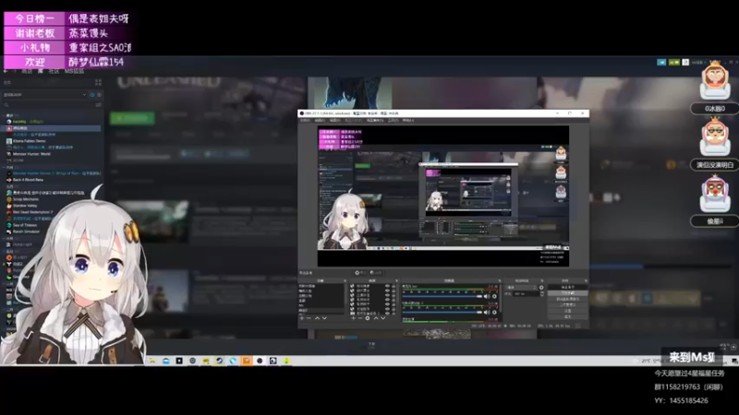The height and width of the screenshot is (415, 739).
Task: Move selected OBS scene up
Action: pyautogui.click(x=317, y=318)
